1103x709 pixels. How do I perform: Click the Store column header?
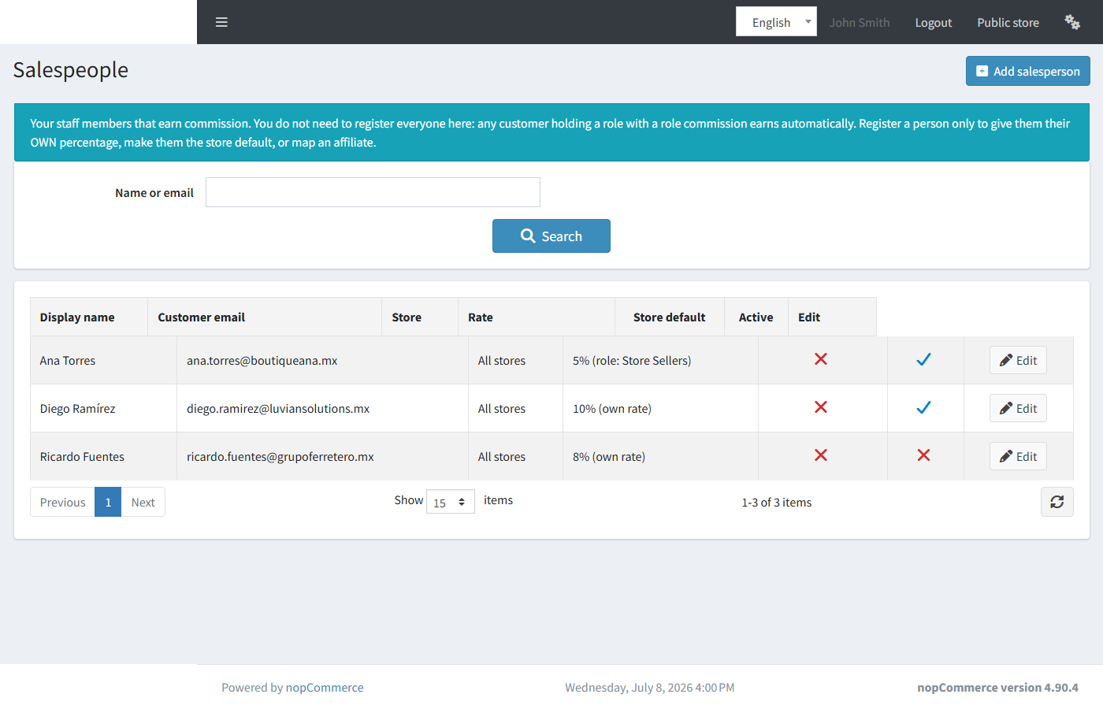point(420,317)
